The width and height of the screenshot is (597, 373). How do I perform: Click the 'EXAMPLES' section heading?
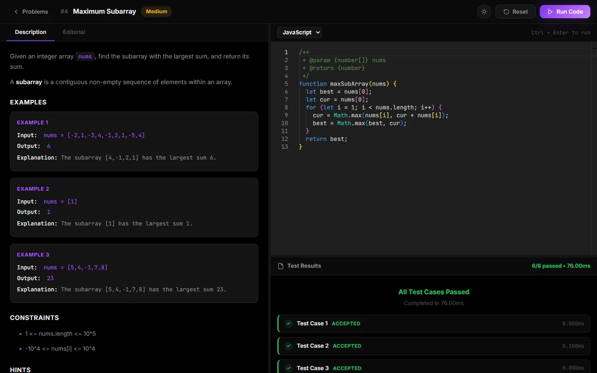[28, 102]
